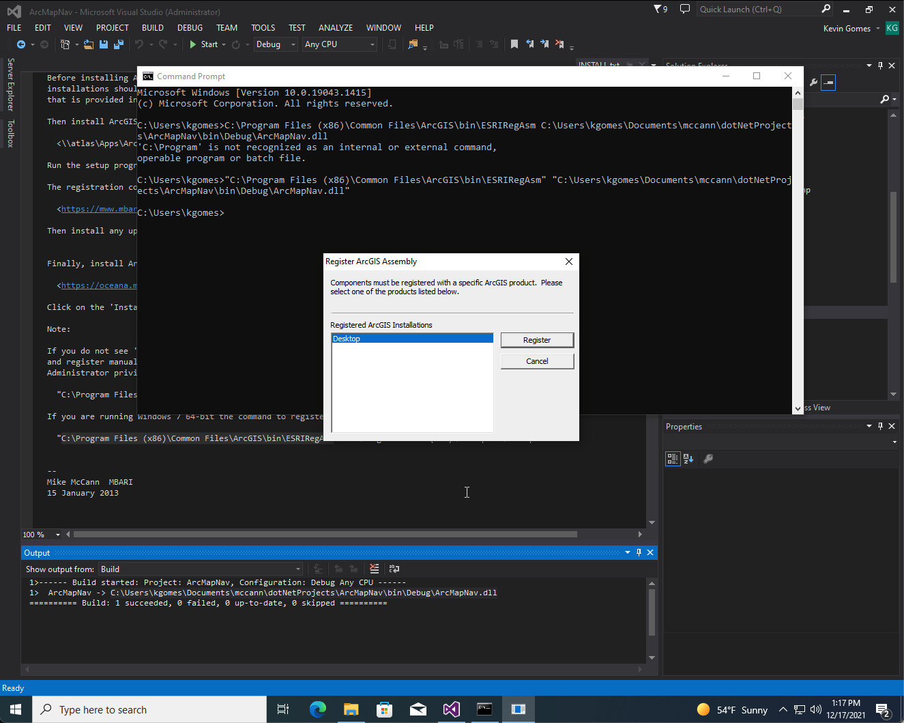Screen dimensions: 904x723
Task: Click the Cancel button in the dialog
Action: [x=537, y=361]
